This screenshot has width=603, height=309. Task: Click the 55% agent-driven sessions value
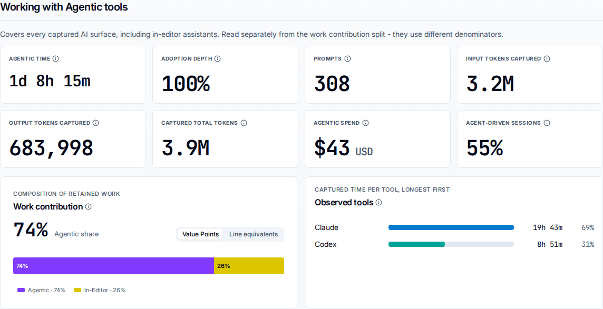[x=484, y=148]
